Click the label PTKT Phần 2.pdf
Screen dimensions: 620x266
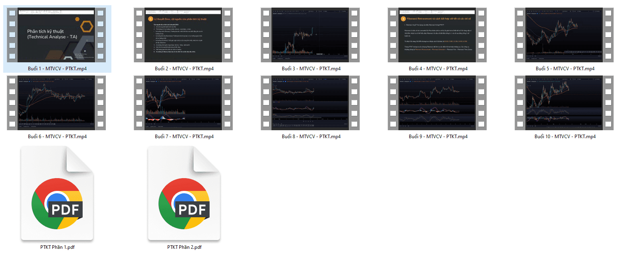[184, 247]
